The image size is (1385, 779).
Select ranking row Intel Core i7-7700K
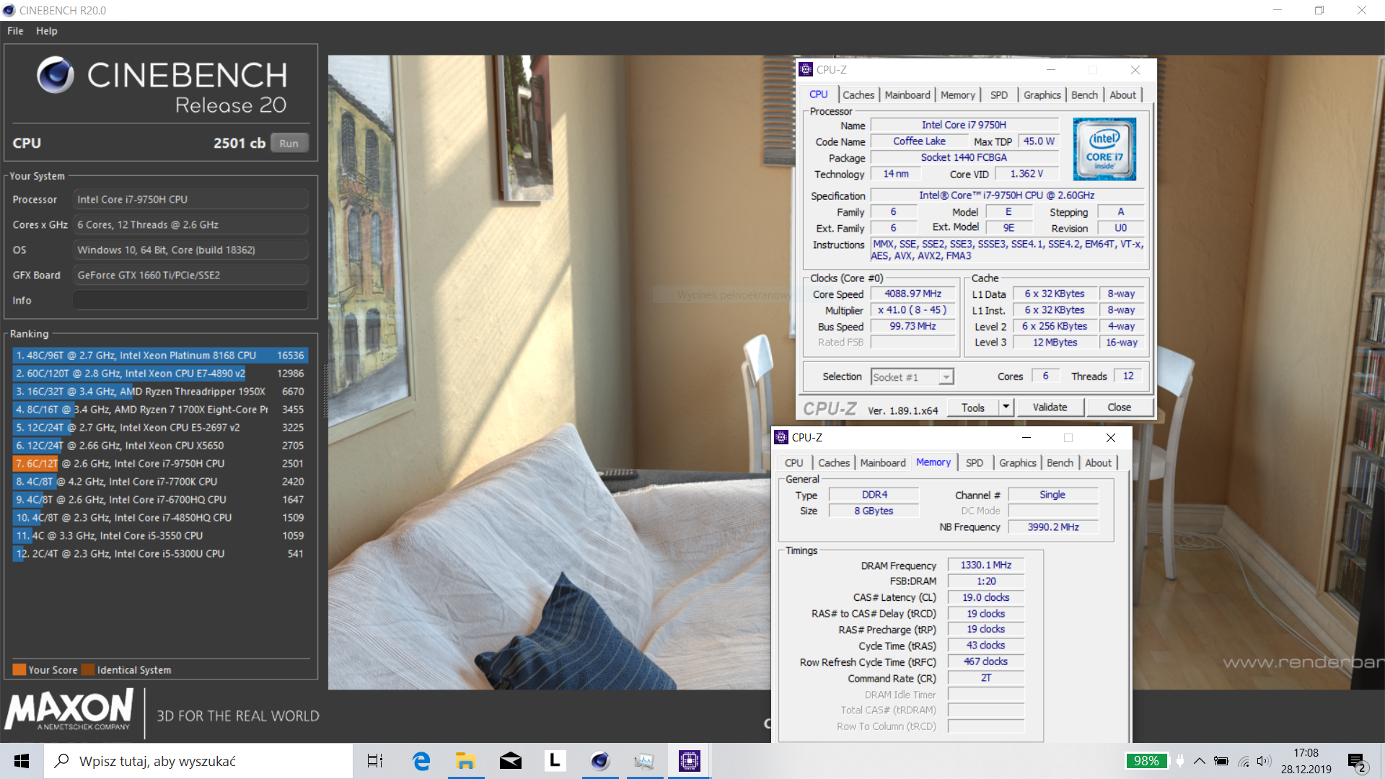[160, 482]
